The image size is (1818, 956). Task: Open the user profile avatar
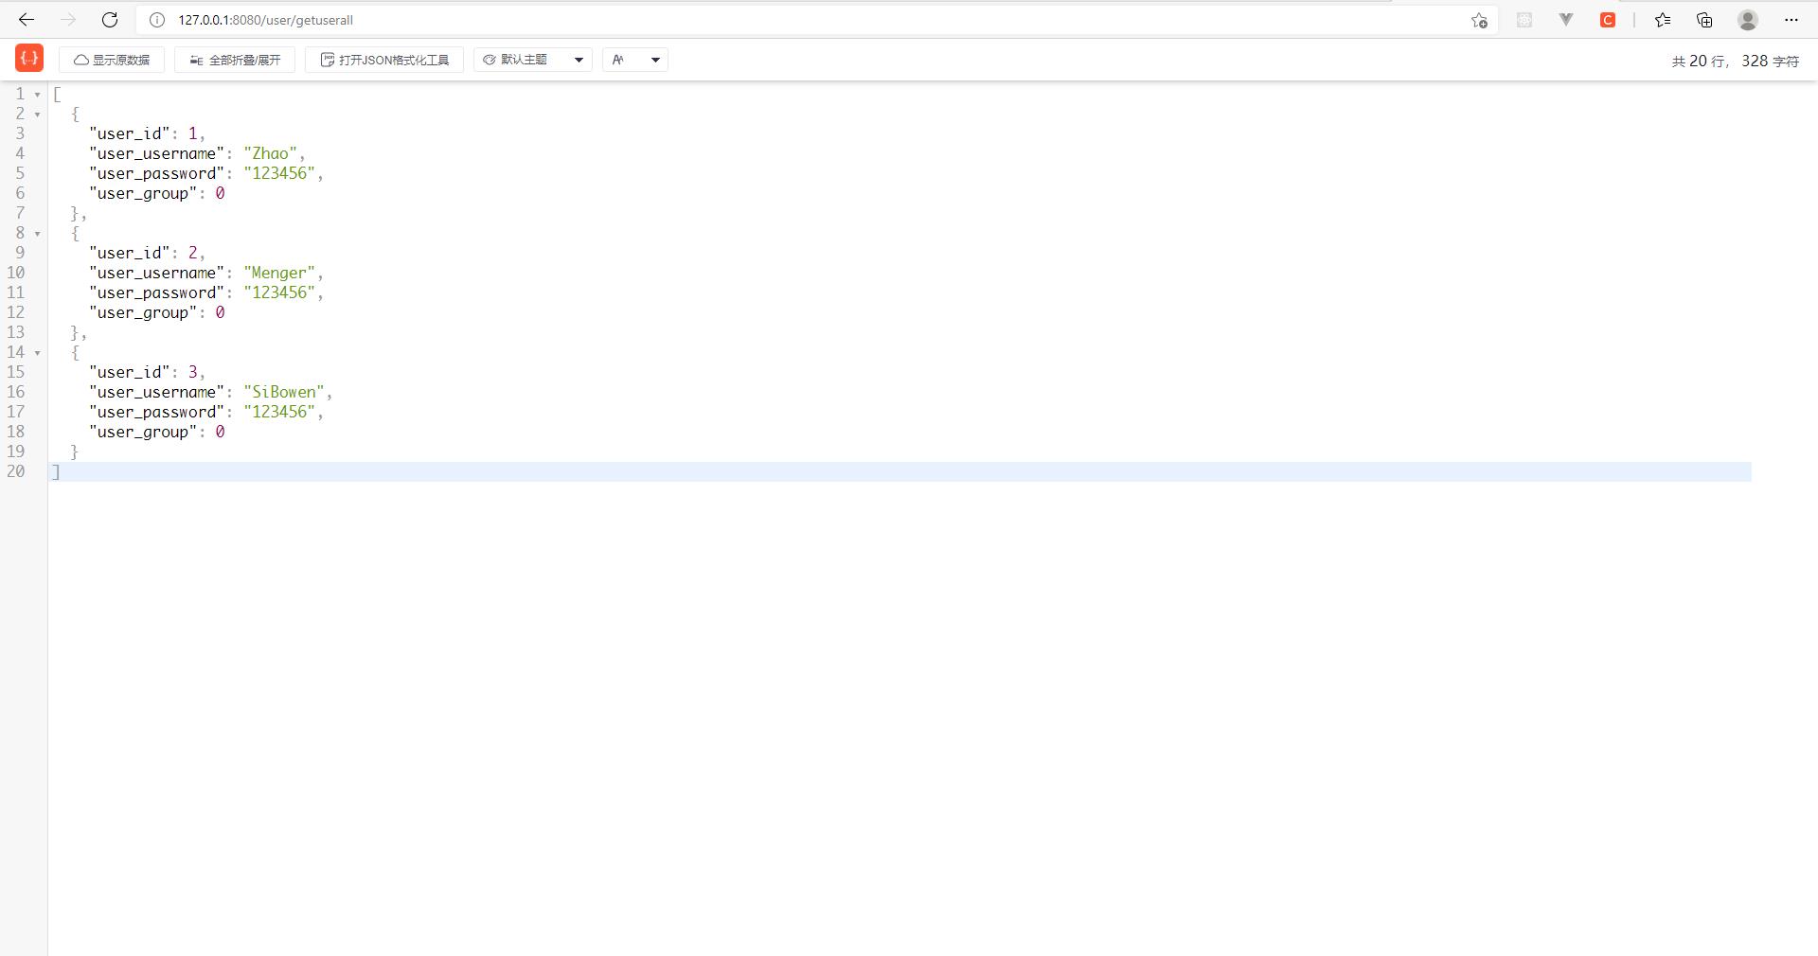(1748, 20)
